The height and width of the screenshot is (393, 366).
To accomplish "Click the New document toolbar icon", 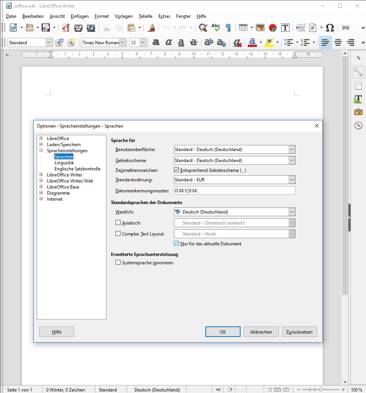I will 13,28.
